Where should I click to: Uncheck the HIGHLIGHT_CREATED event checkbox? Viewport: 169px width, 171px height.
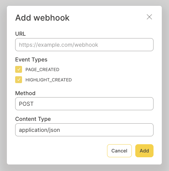coord(19,80)
